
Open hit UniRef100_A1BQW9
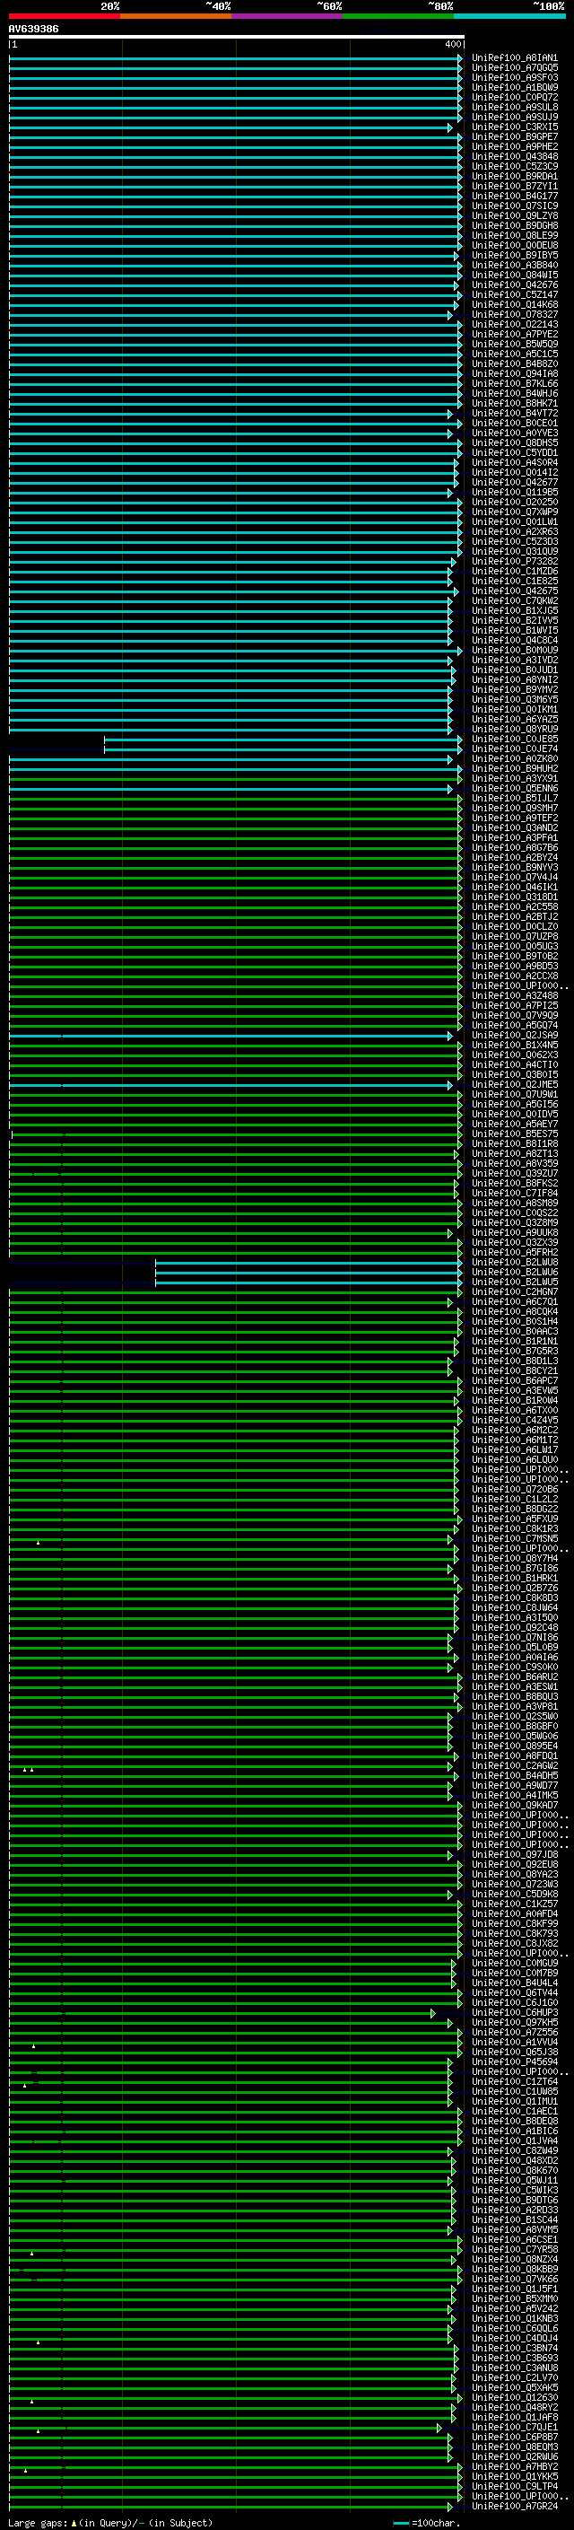click(x=515, y=87)
